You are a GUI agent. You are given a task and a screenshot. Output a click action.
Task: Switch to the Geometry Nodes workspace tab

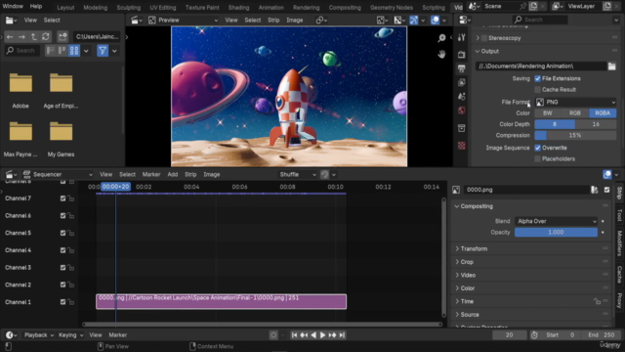[392, 7]
